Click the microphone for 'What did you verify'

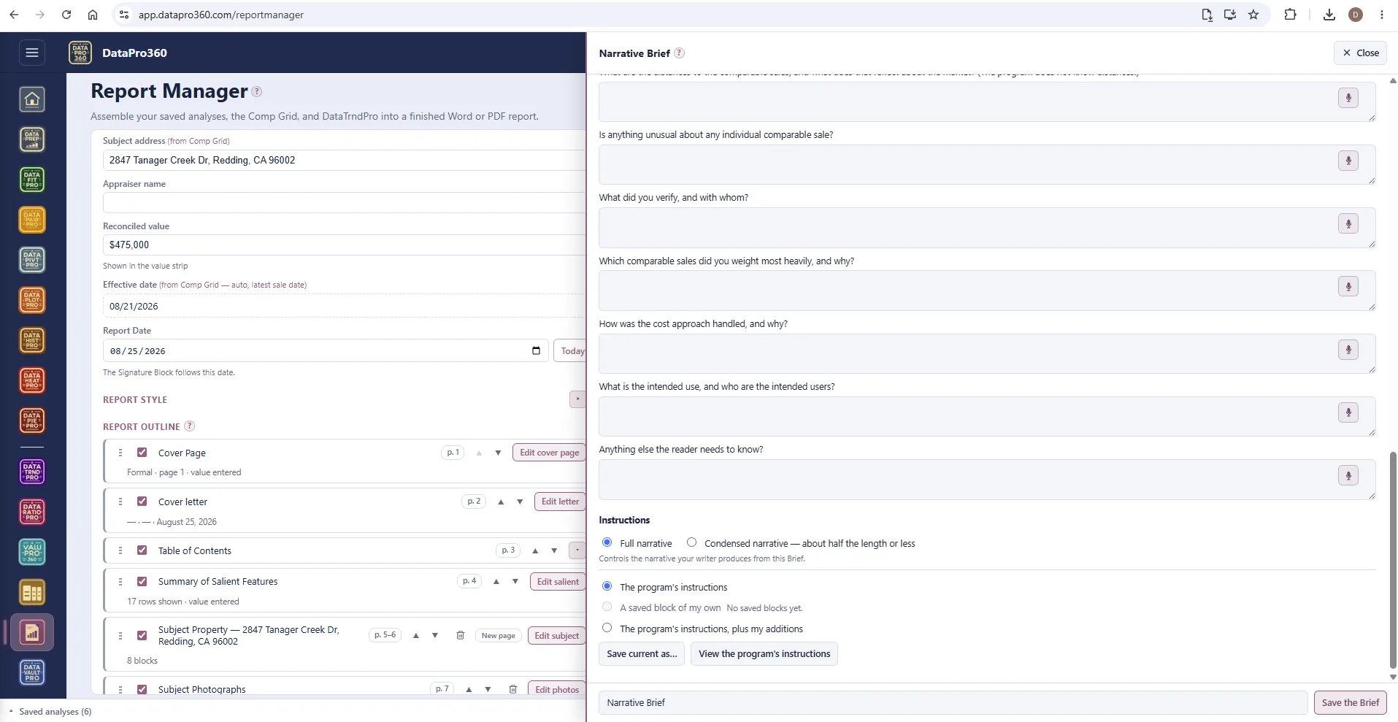(1348, 223)
